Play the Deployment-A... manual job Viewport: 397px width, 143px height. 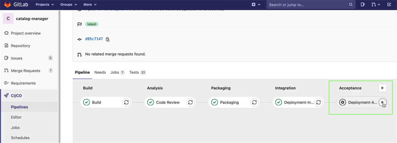pyautogui.click(x=382, y=102)
